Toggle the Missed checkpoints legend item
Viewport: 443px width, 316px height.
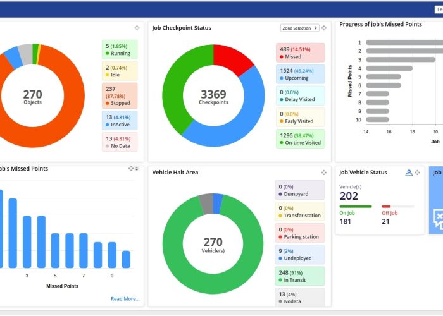300,52
